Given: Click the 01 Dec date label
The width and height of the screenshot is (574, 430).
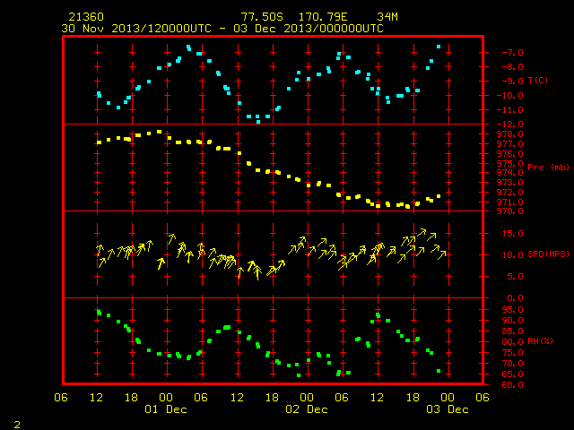Looking at the screenshot, I should (166, 409).
